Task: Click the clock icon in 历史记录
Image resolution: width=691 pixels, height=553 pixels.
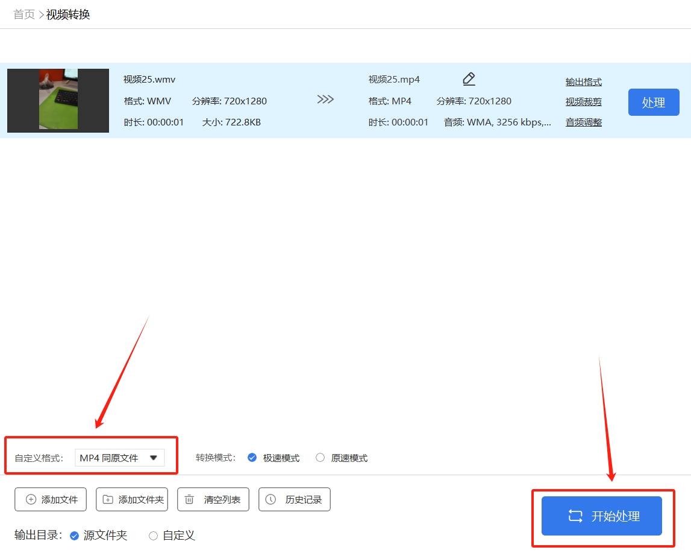Action: click(x=270, y=499)
